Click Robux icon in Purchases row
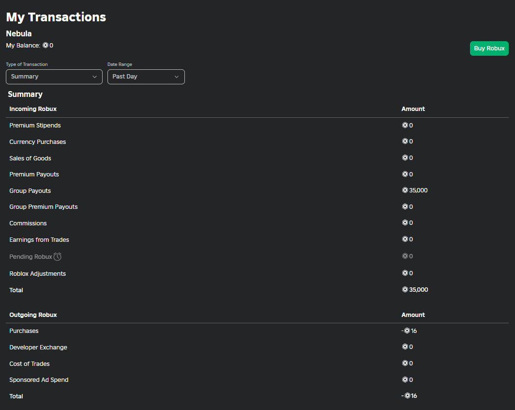This screenshot has height=410, width=515. (x=407, y=331)
